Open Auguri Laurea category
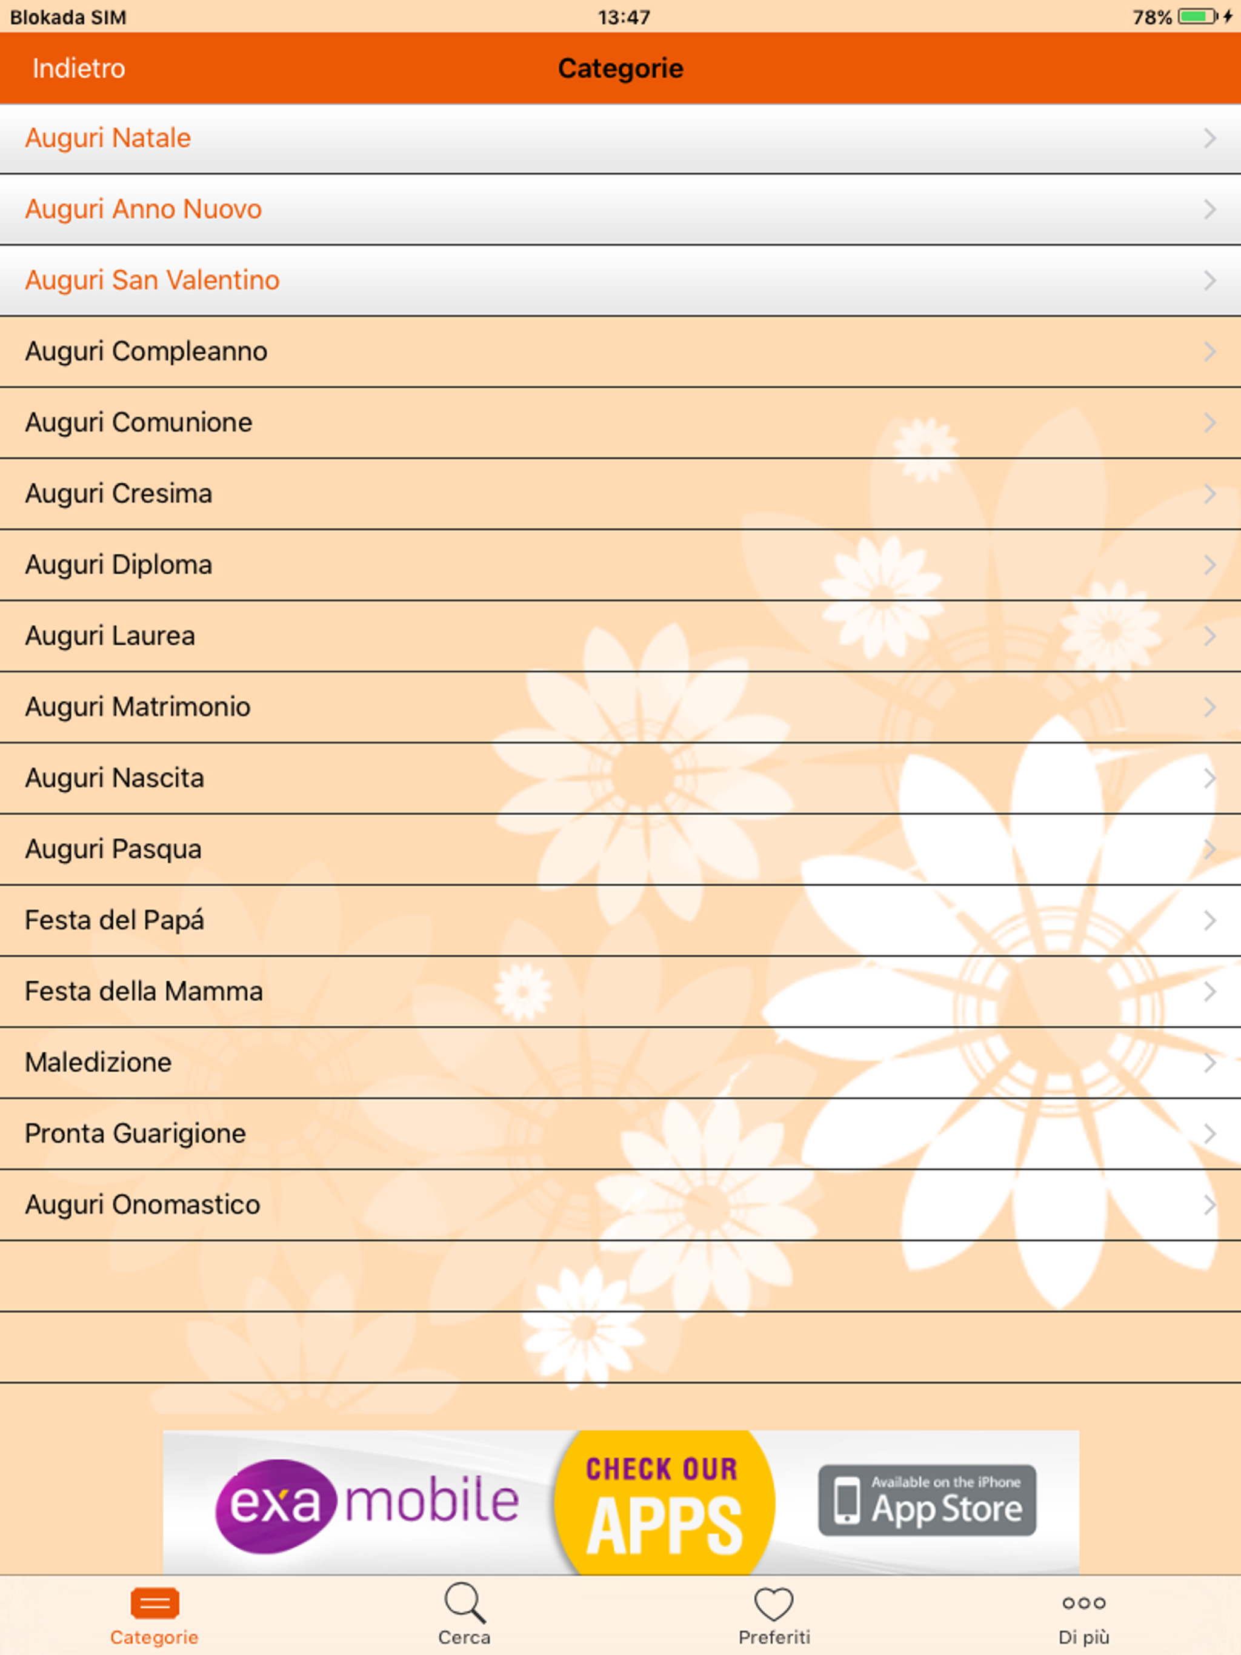Viewport: 1241px width, 1655px height. click(110, 636)
